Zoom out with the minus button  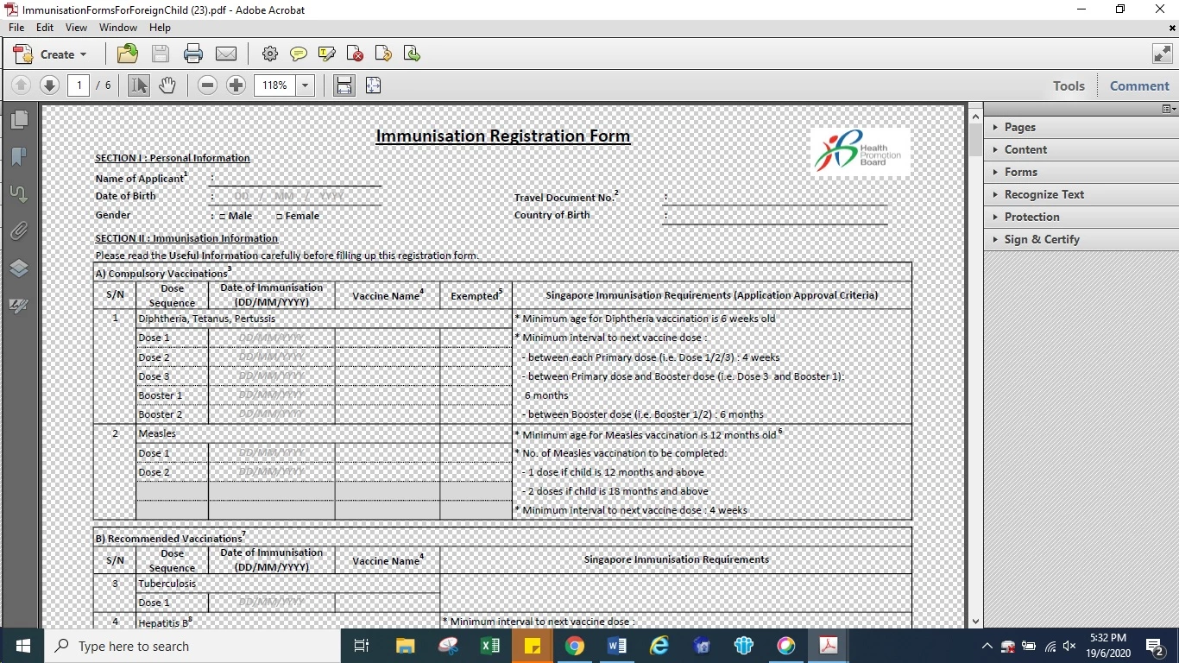coord(207,85)
